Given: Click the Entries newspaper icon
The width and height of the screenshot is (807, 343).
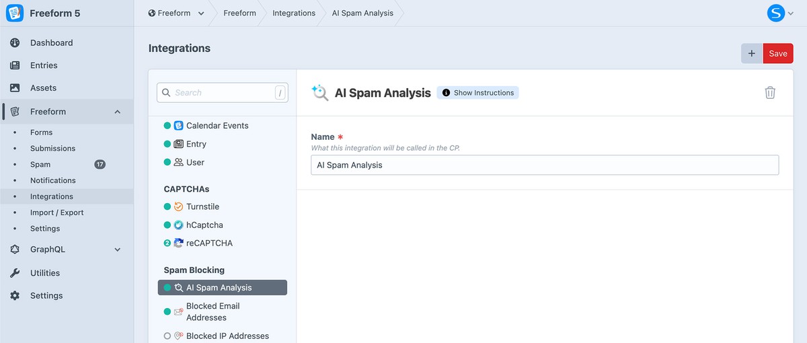Looking at the screenshot, I should (x=15, y=65).
